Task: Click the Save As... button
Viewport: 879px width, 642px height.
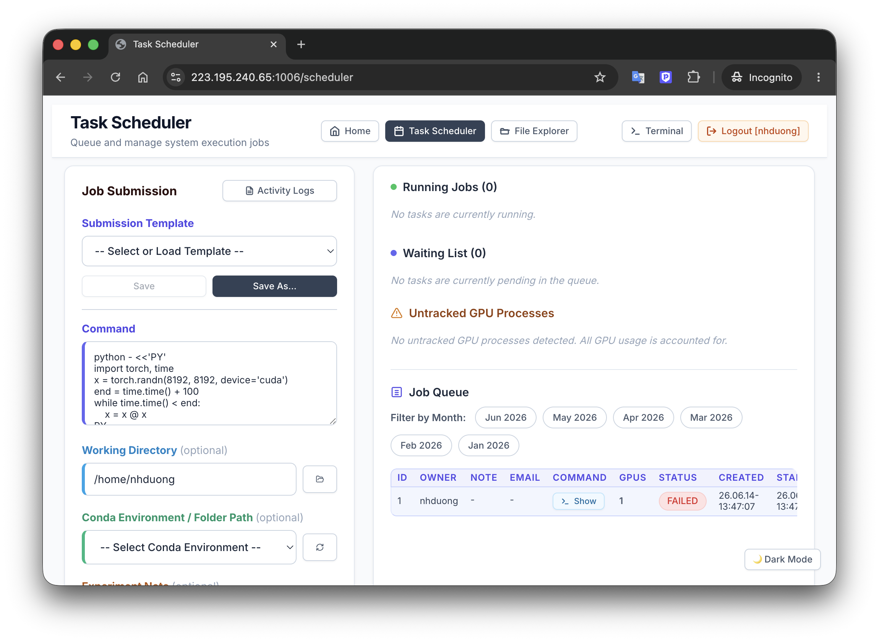Action: (x=274, y=286)
